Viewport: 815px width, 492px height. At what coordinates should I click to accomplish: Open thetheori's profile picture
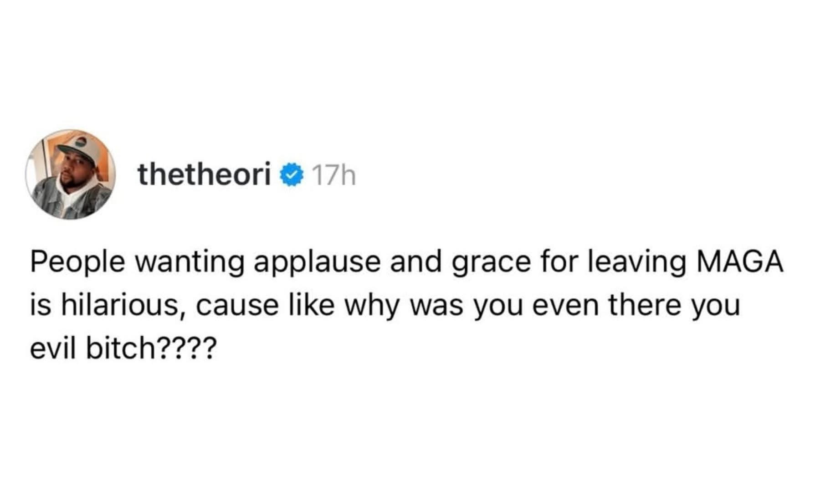(70, 174)
